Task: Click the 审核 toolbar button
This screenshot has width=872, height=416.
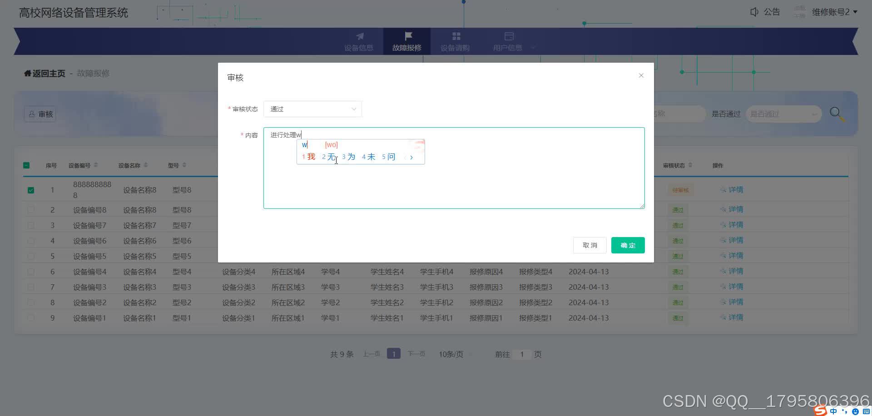Action: [x=40, y=114]
